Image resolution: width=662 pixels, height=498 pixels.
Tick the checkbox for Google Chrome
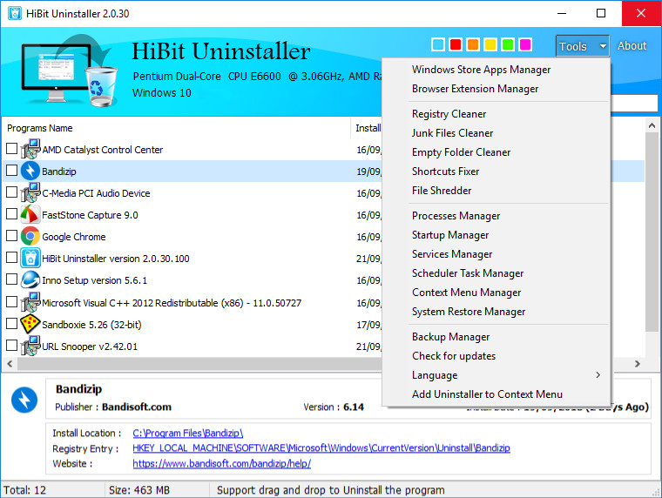tap(11, 236)
